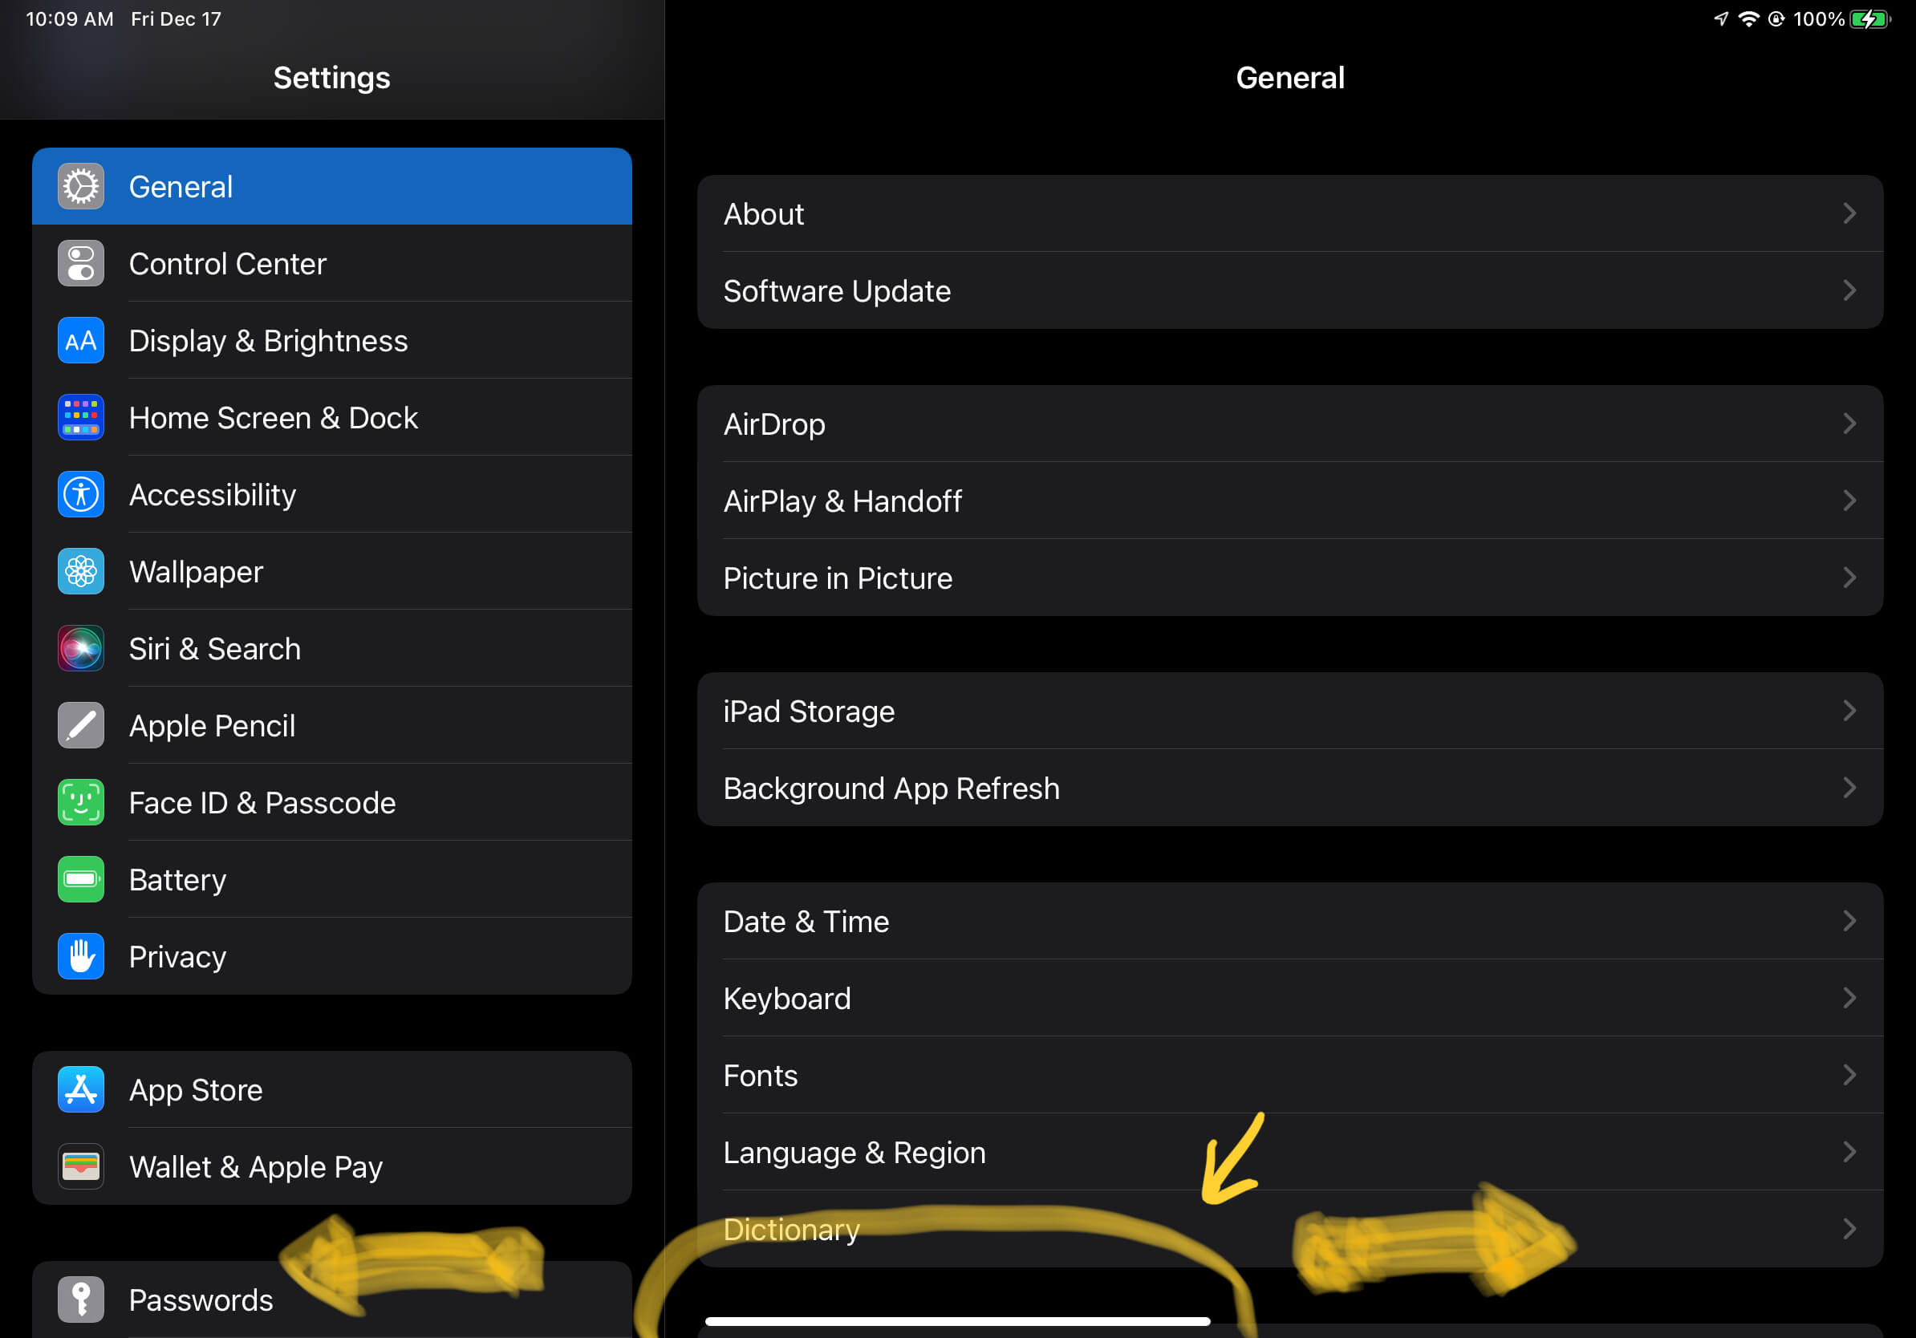Image resolution: width=1916 pixels, height=1338 pixels.
Task: Tap the General gear icon
Action: (x=79, y=185)
